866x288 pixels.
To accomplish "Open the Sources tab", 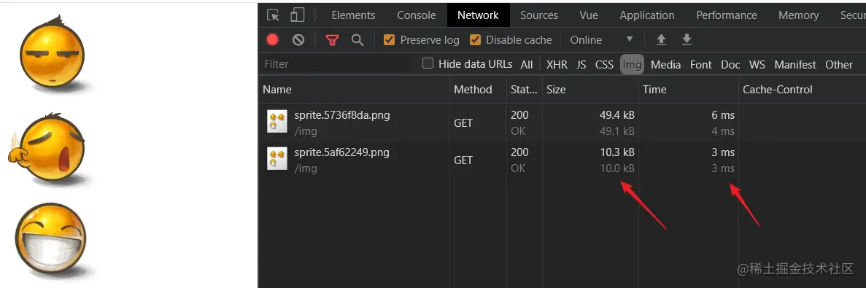I will (539, 15).
